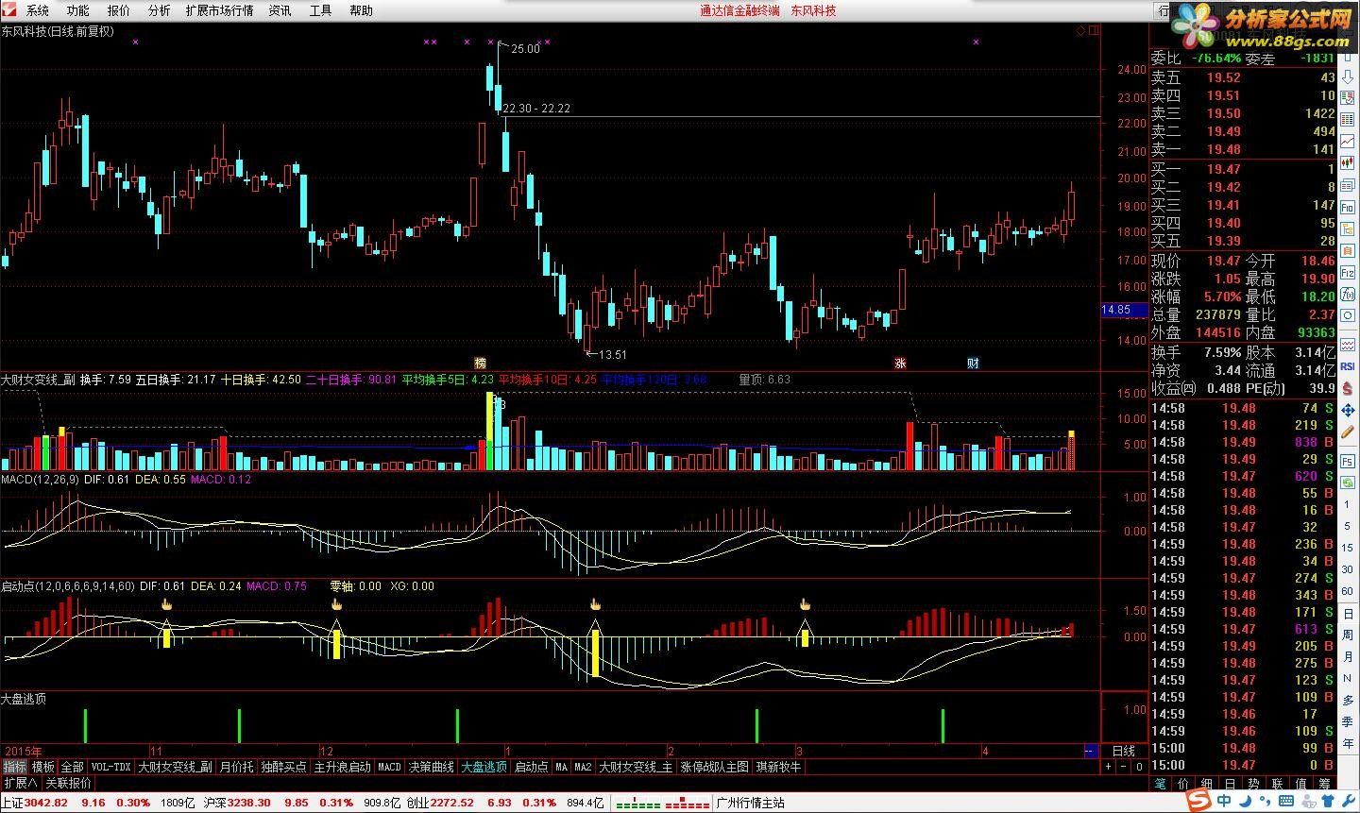The image size is (1360, 813).
Task: Click the circle icon in right sidebar
Action: point(1348,315)
